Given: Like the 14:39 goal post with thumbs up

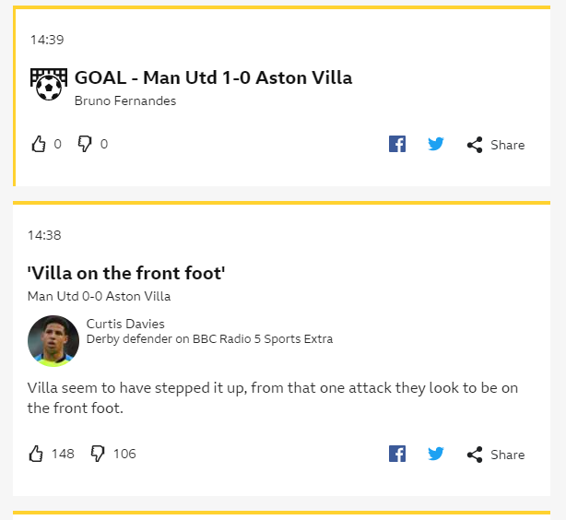Looking at the screenshot, I should 39,144.
